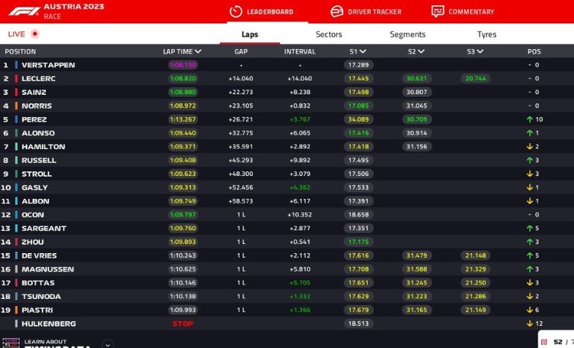The image size is (574, 348).
Task: Click Verstappen's purple fastest lap time
Action: click(182, 65)
